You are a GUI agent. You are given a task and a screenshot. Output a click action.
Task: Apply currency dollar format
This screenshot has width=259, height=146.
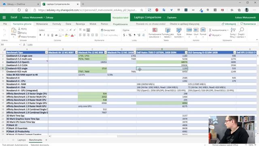124,35
